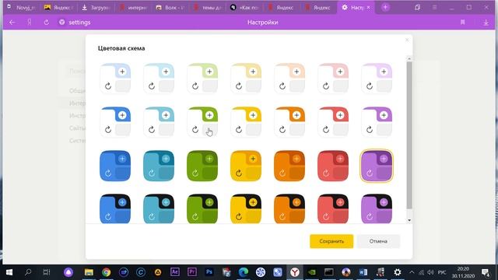Reload the page with the toolbar refresh icon
Viewport: 498px width, 280px height.
[47, 23]
